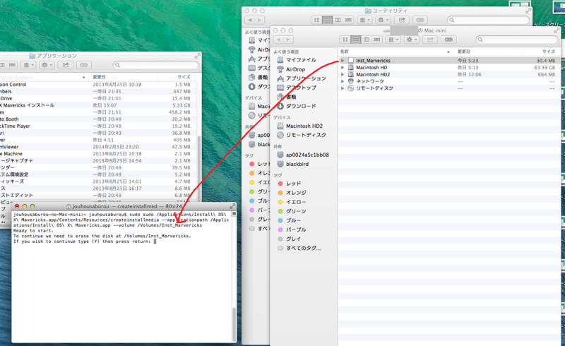The image size is (565, 346).
Task: Open action gear menu in アプリケーション window
Action: click(47, 65)
